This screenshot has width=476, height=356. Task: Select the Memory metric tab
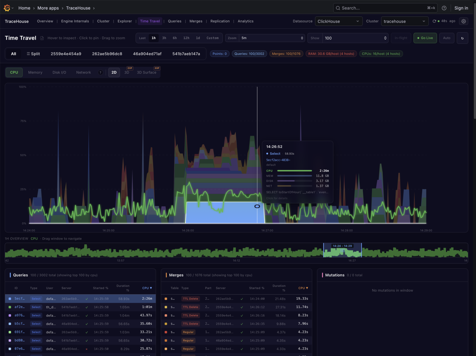tap(35, 72)
